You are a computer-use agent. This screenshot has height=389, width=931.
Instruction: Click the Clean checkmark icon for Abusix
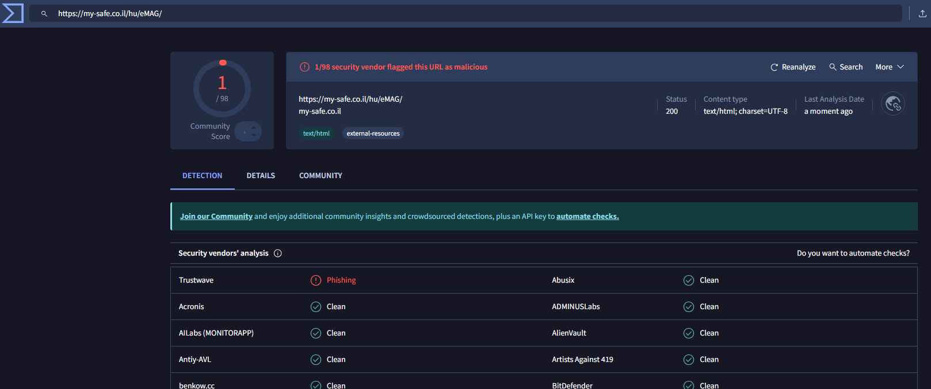pyautogui.click(x=688, y=280)
